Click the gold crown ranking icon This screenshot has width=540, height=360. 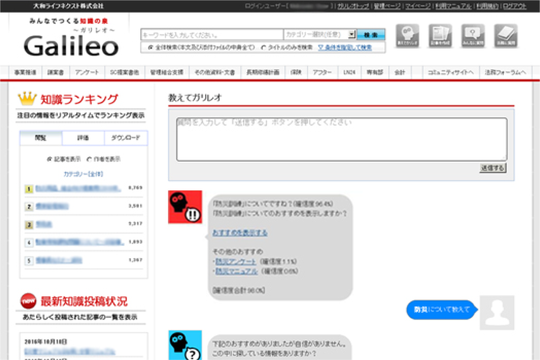pyautogui.click(x=27, y=99)
